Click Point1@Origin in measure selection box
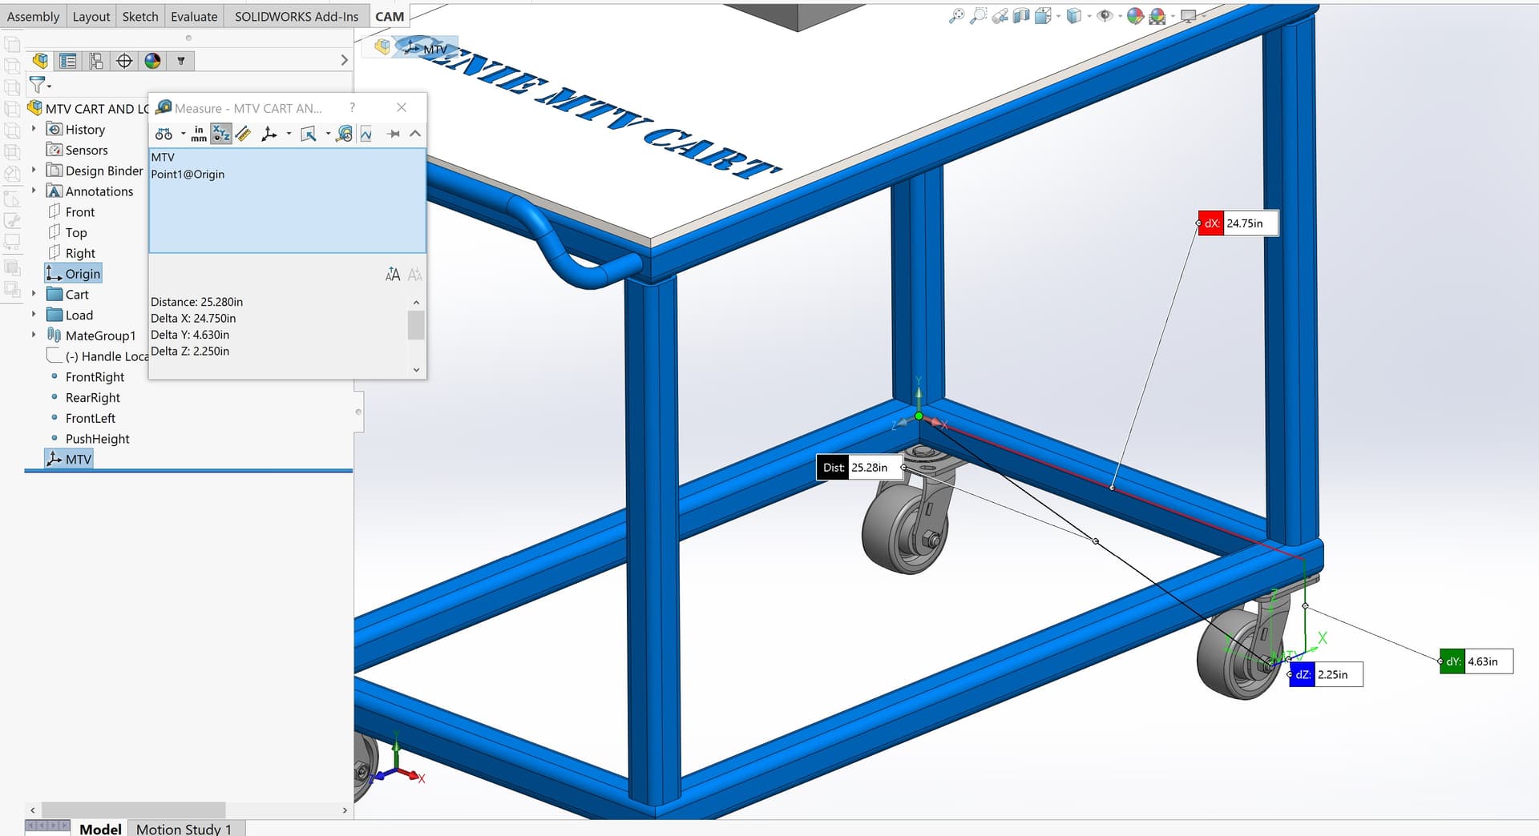 (x=188, y=174)
